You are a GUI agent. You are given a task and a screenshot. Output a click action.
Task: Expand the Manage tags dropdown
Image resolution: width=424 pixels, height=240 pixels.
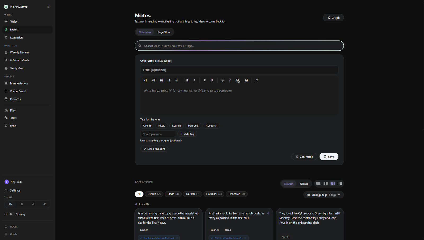[324, 195]
